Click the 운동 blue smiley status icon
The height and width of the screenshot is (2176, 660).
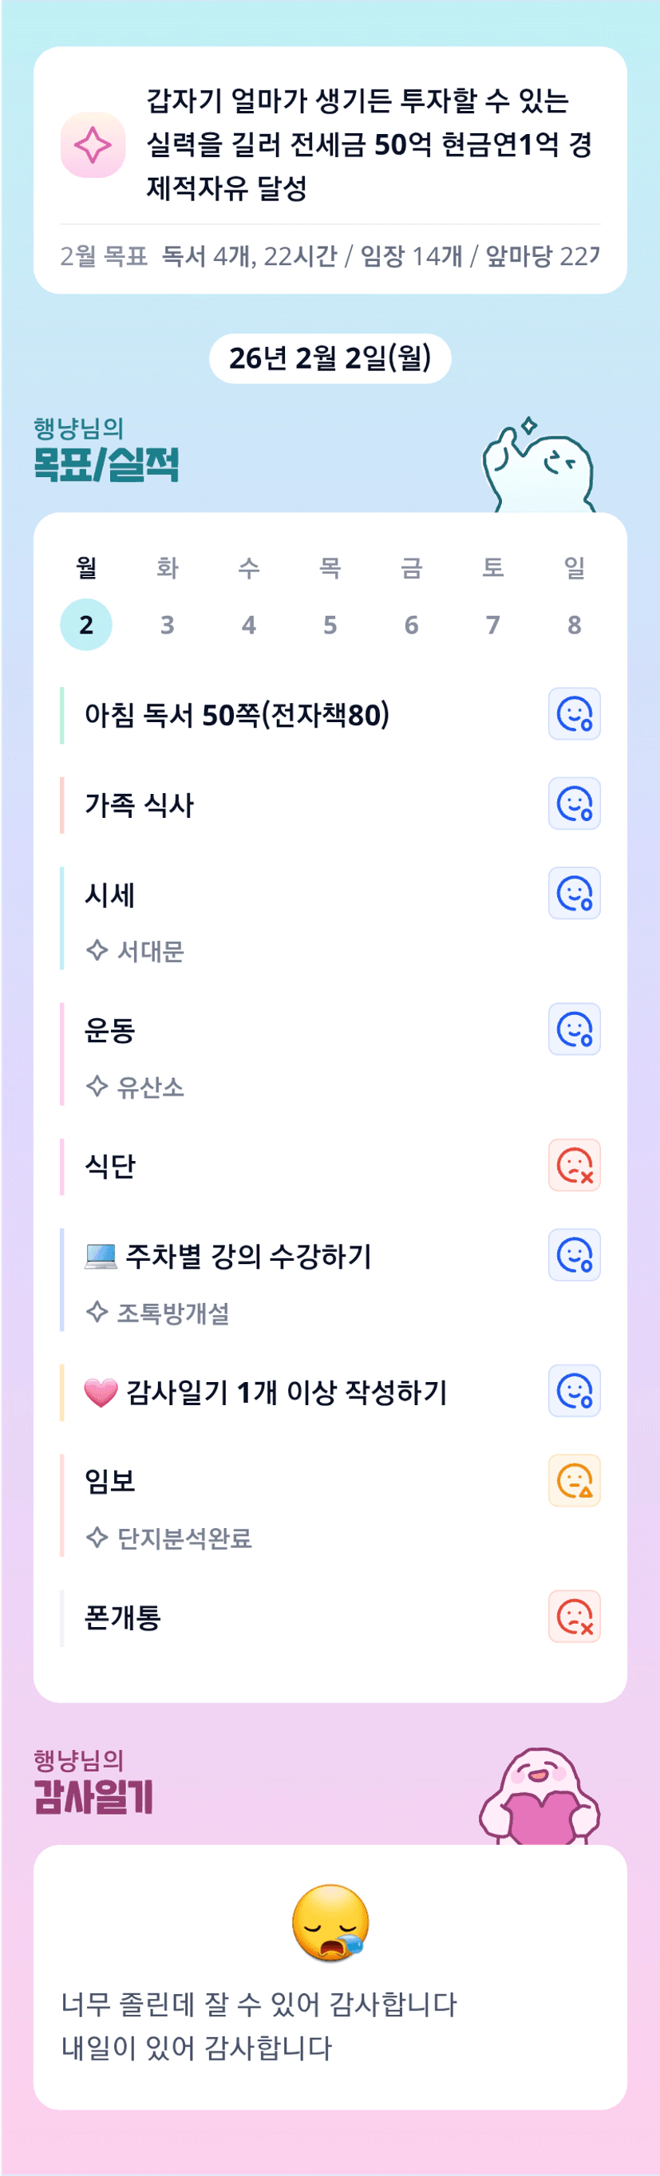(x=574, y=1029)
